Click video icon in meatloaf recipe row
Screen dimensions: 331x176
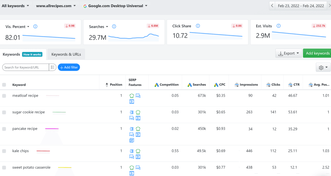(x=132, y=102)
